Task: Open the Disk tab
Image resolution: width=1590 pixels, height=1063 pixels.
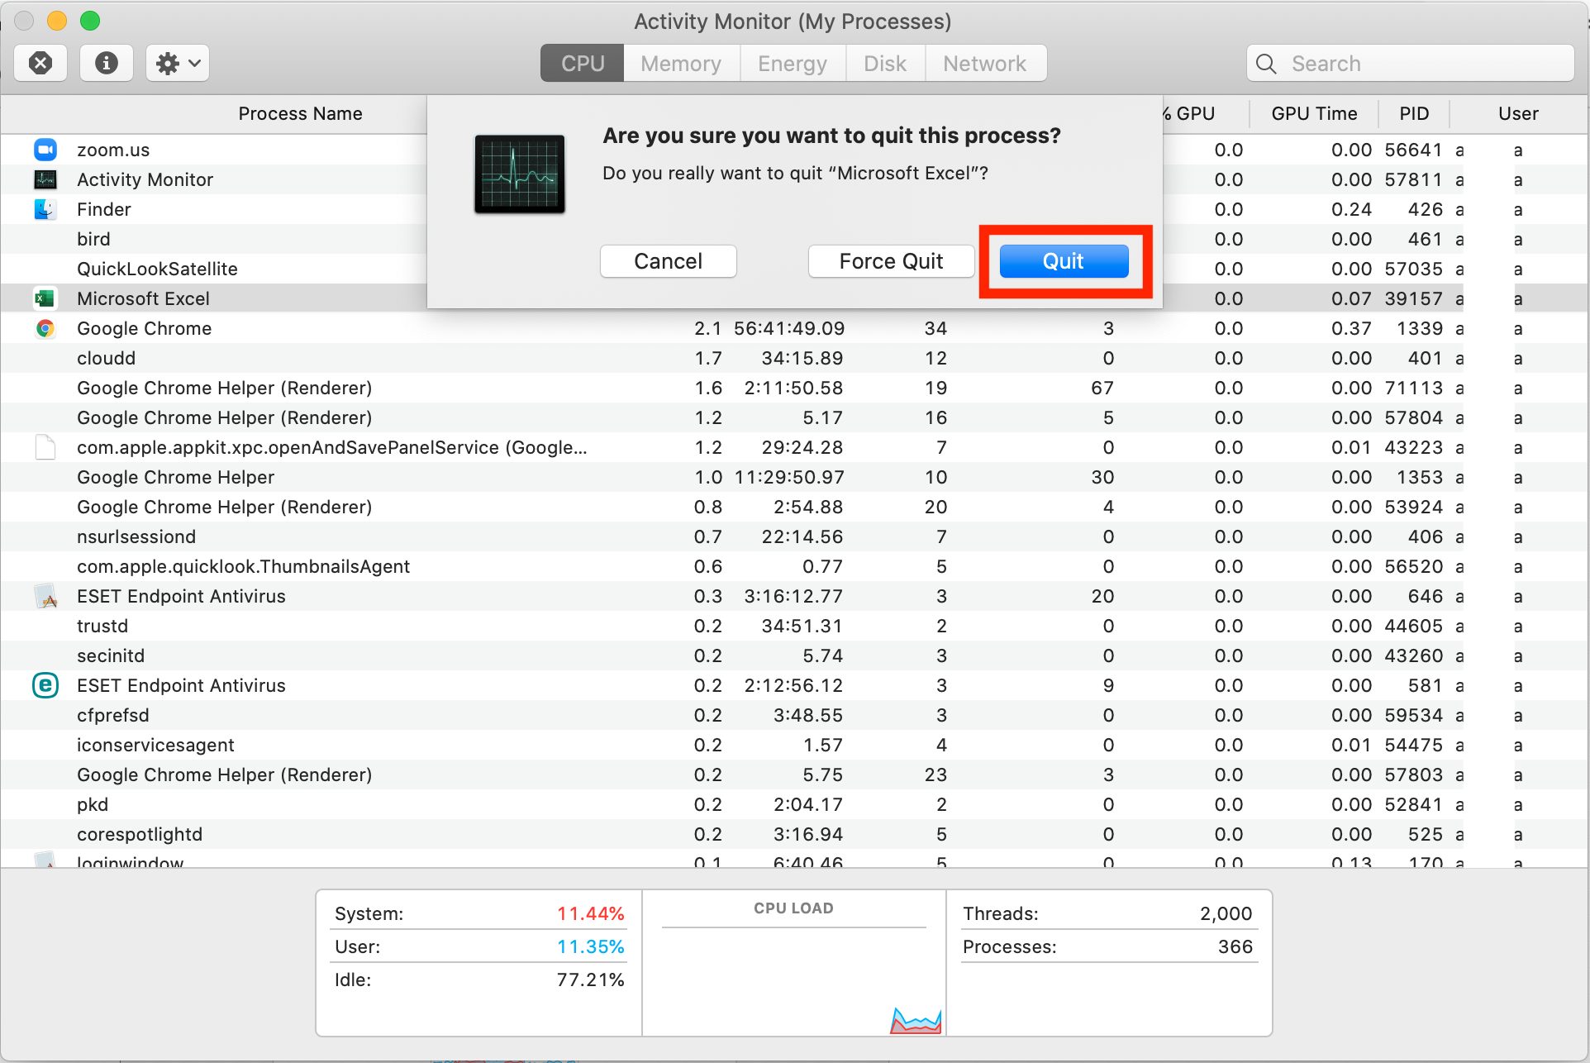Action: tap(884, 64)
